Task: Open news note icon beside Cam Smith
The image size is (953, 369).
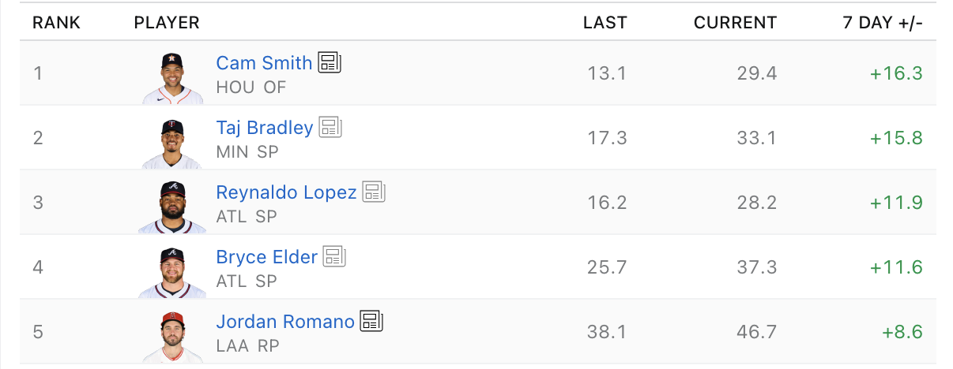Action: coord(330,63)
